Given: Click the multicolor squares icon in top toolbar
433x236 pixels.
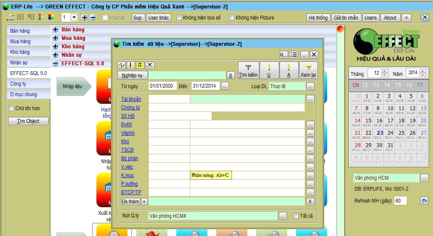Looking at the screenshot, I should pyautogui.click(x=51, y=17).
